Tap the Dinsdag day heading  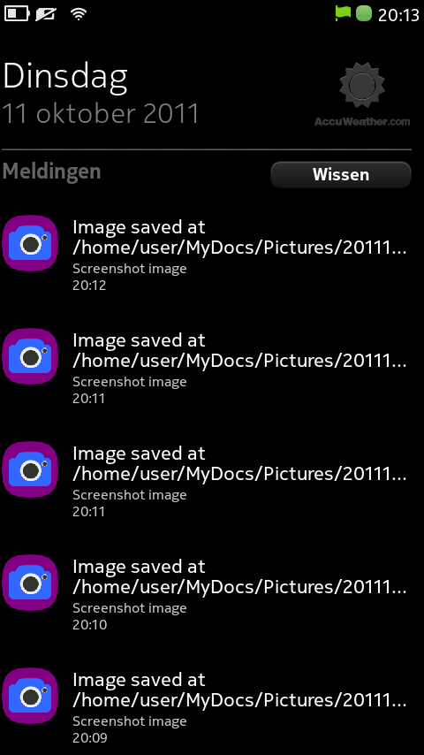pos(65,77)
